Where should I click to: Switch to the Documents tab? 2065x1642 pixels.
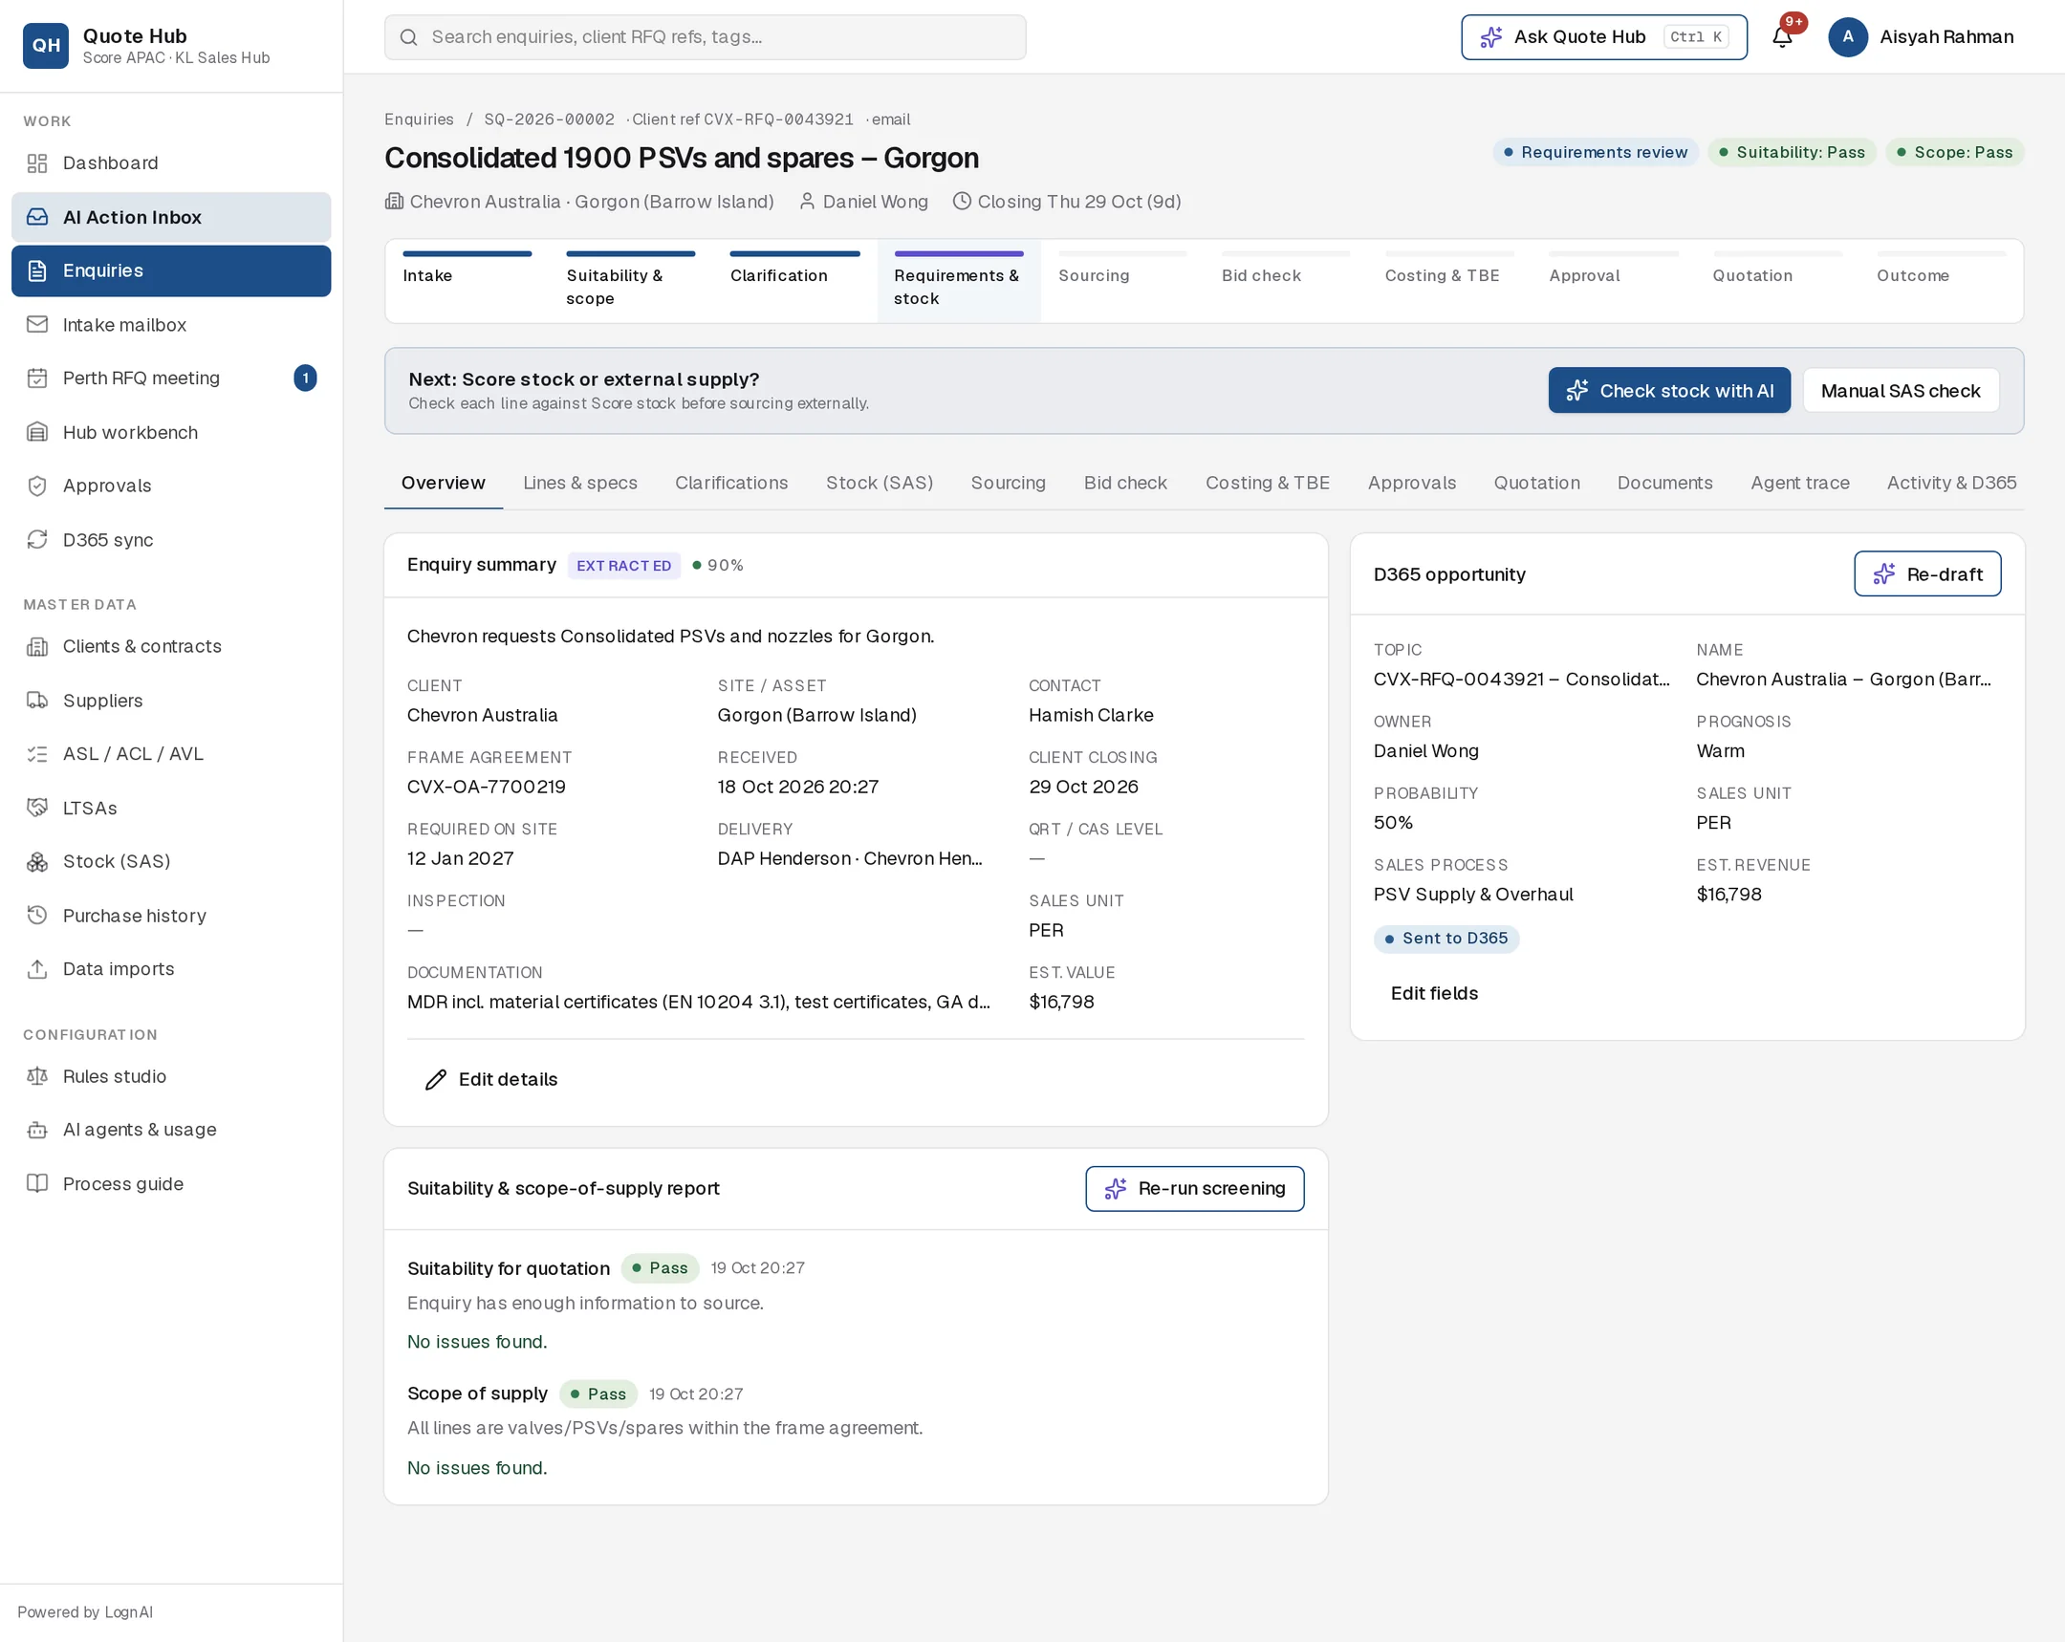(1664, 483)
